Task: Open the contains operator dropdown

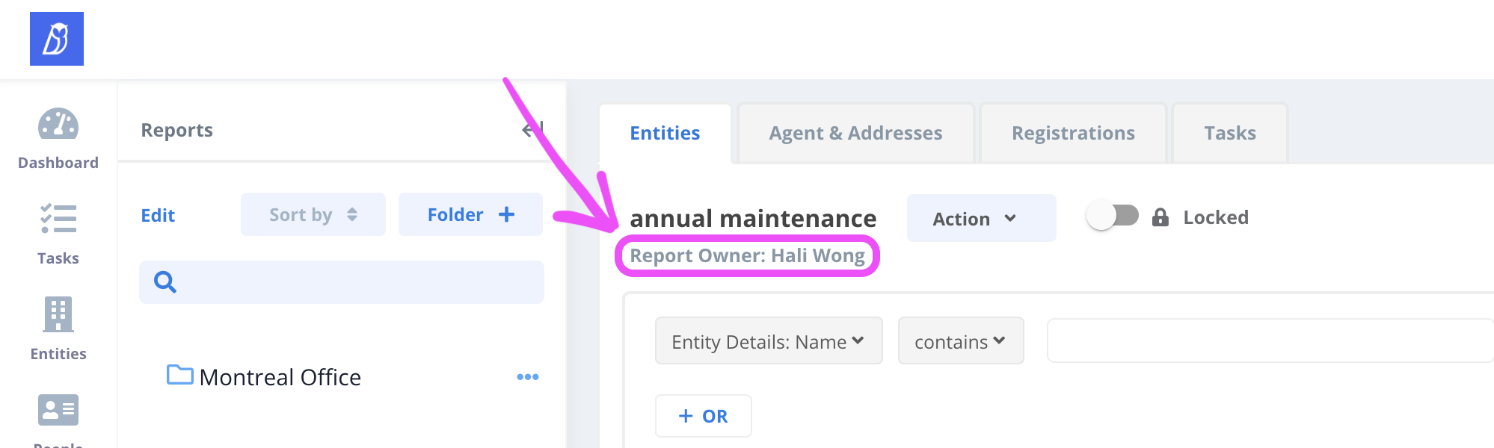Action: [x=960, y=341]
